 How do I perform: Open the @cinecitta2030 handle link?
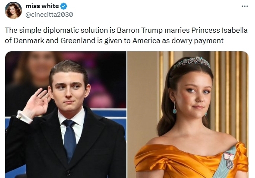tap(49, 15)
